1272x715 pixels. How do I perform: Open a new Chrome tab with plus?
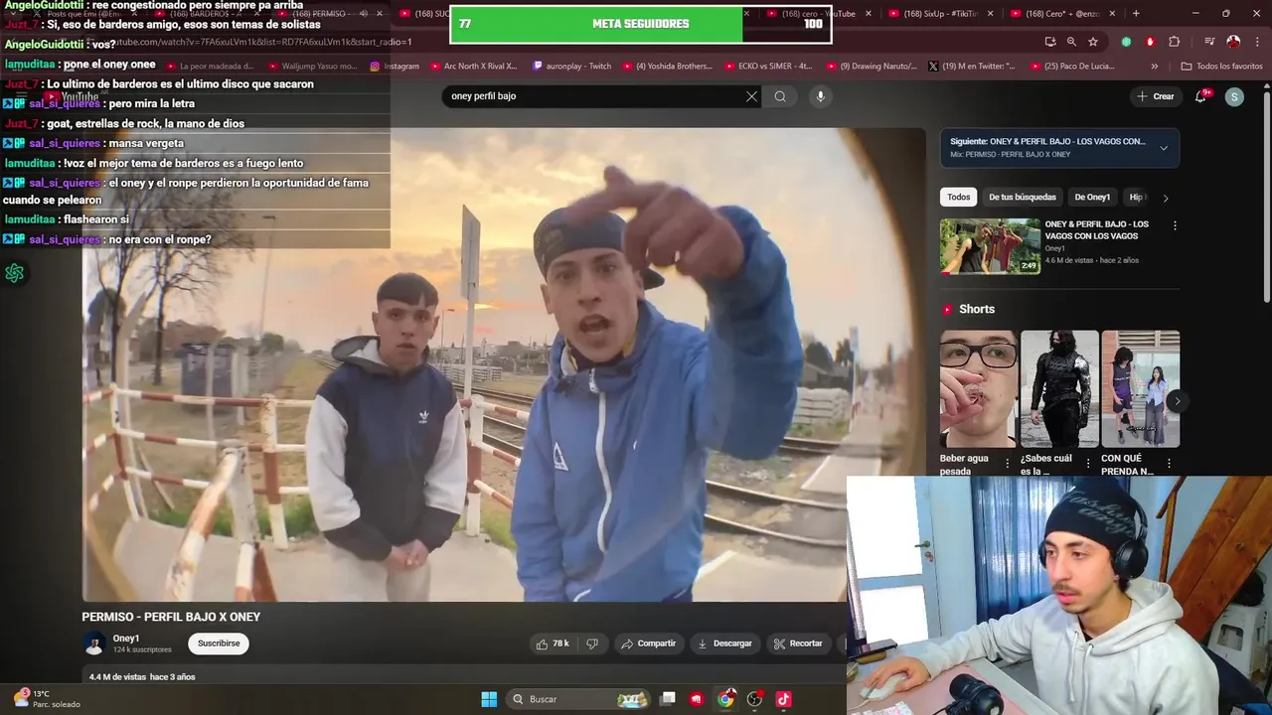(1136, 14)
